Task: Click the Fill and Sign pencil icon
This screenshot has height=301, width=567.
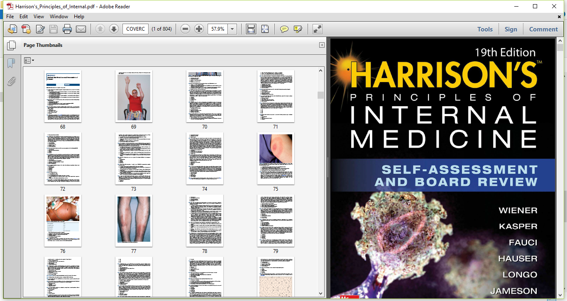Action: pyautogui.click(x=40, y=29)
